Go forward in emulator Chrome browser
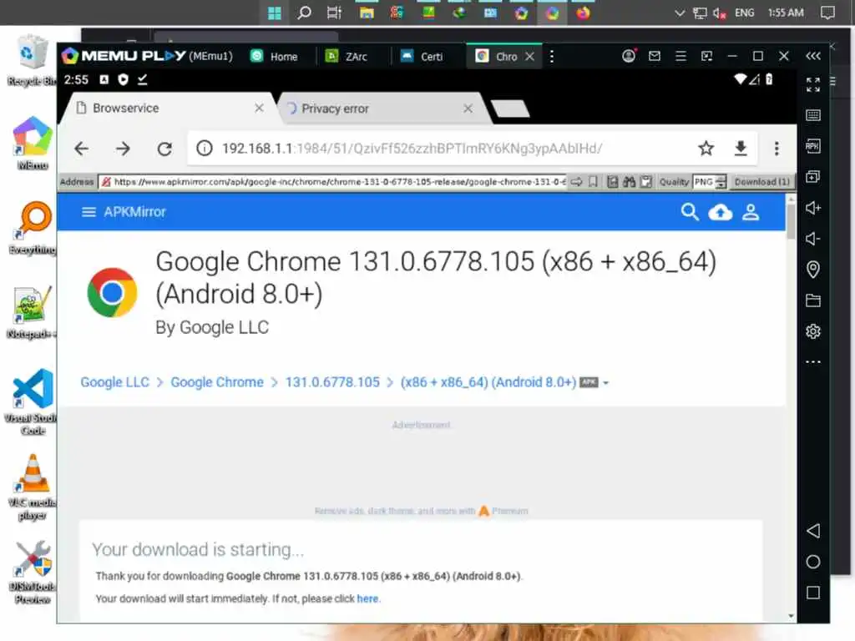 123,149
